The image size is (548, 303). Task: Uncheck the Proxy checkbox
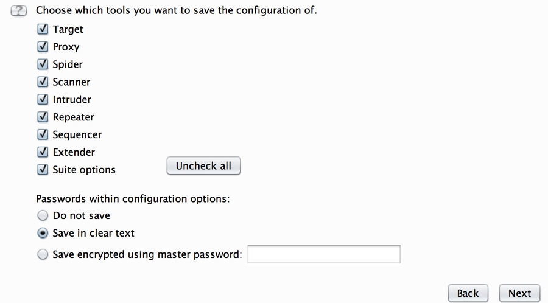point(43,47)
